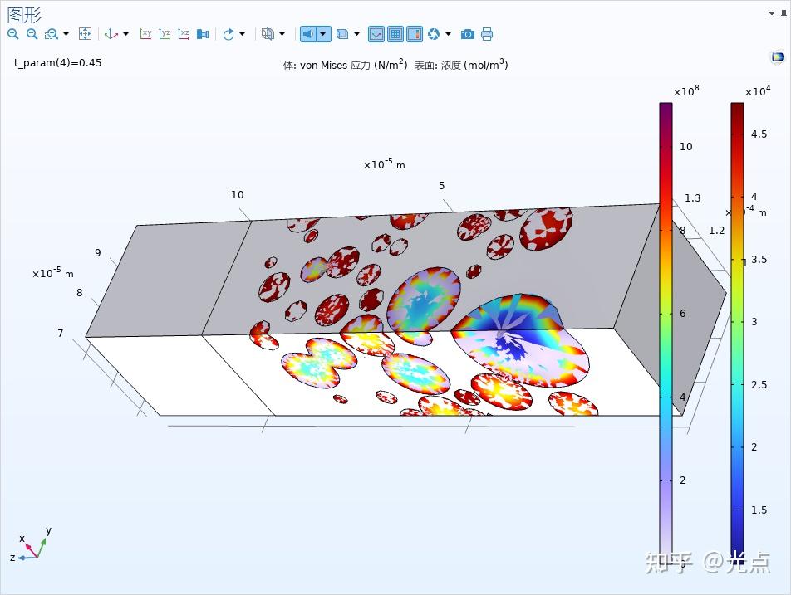Toggle the grid display in the graphics window
The width and height of the screenshot is (791, 595).
[395, 34]
